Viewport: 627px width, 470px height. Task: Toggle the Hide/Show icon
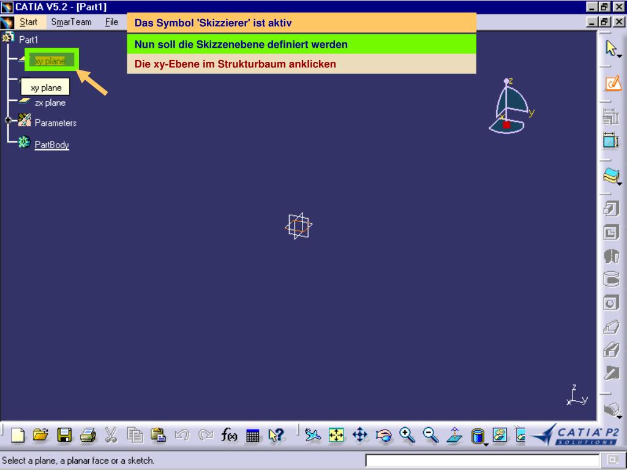[500, 435]
